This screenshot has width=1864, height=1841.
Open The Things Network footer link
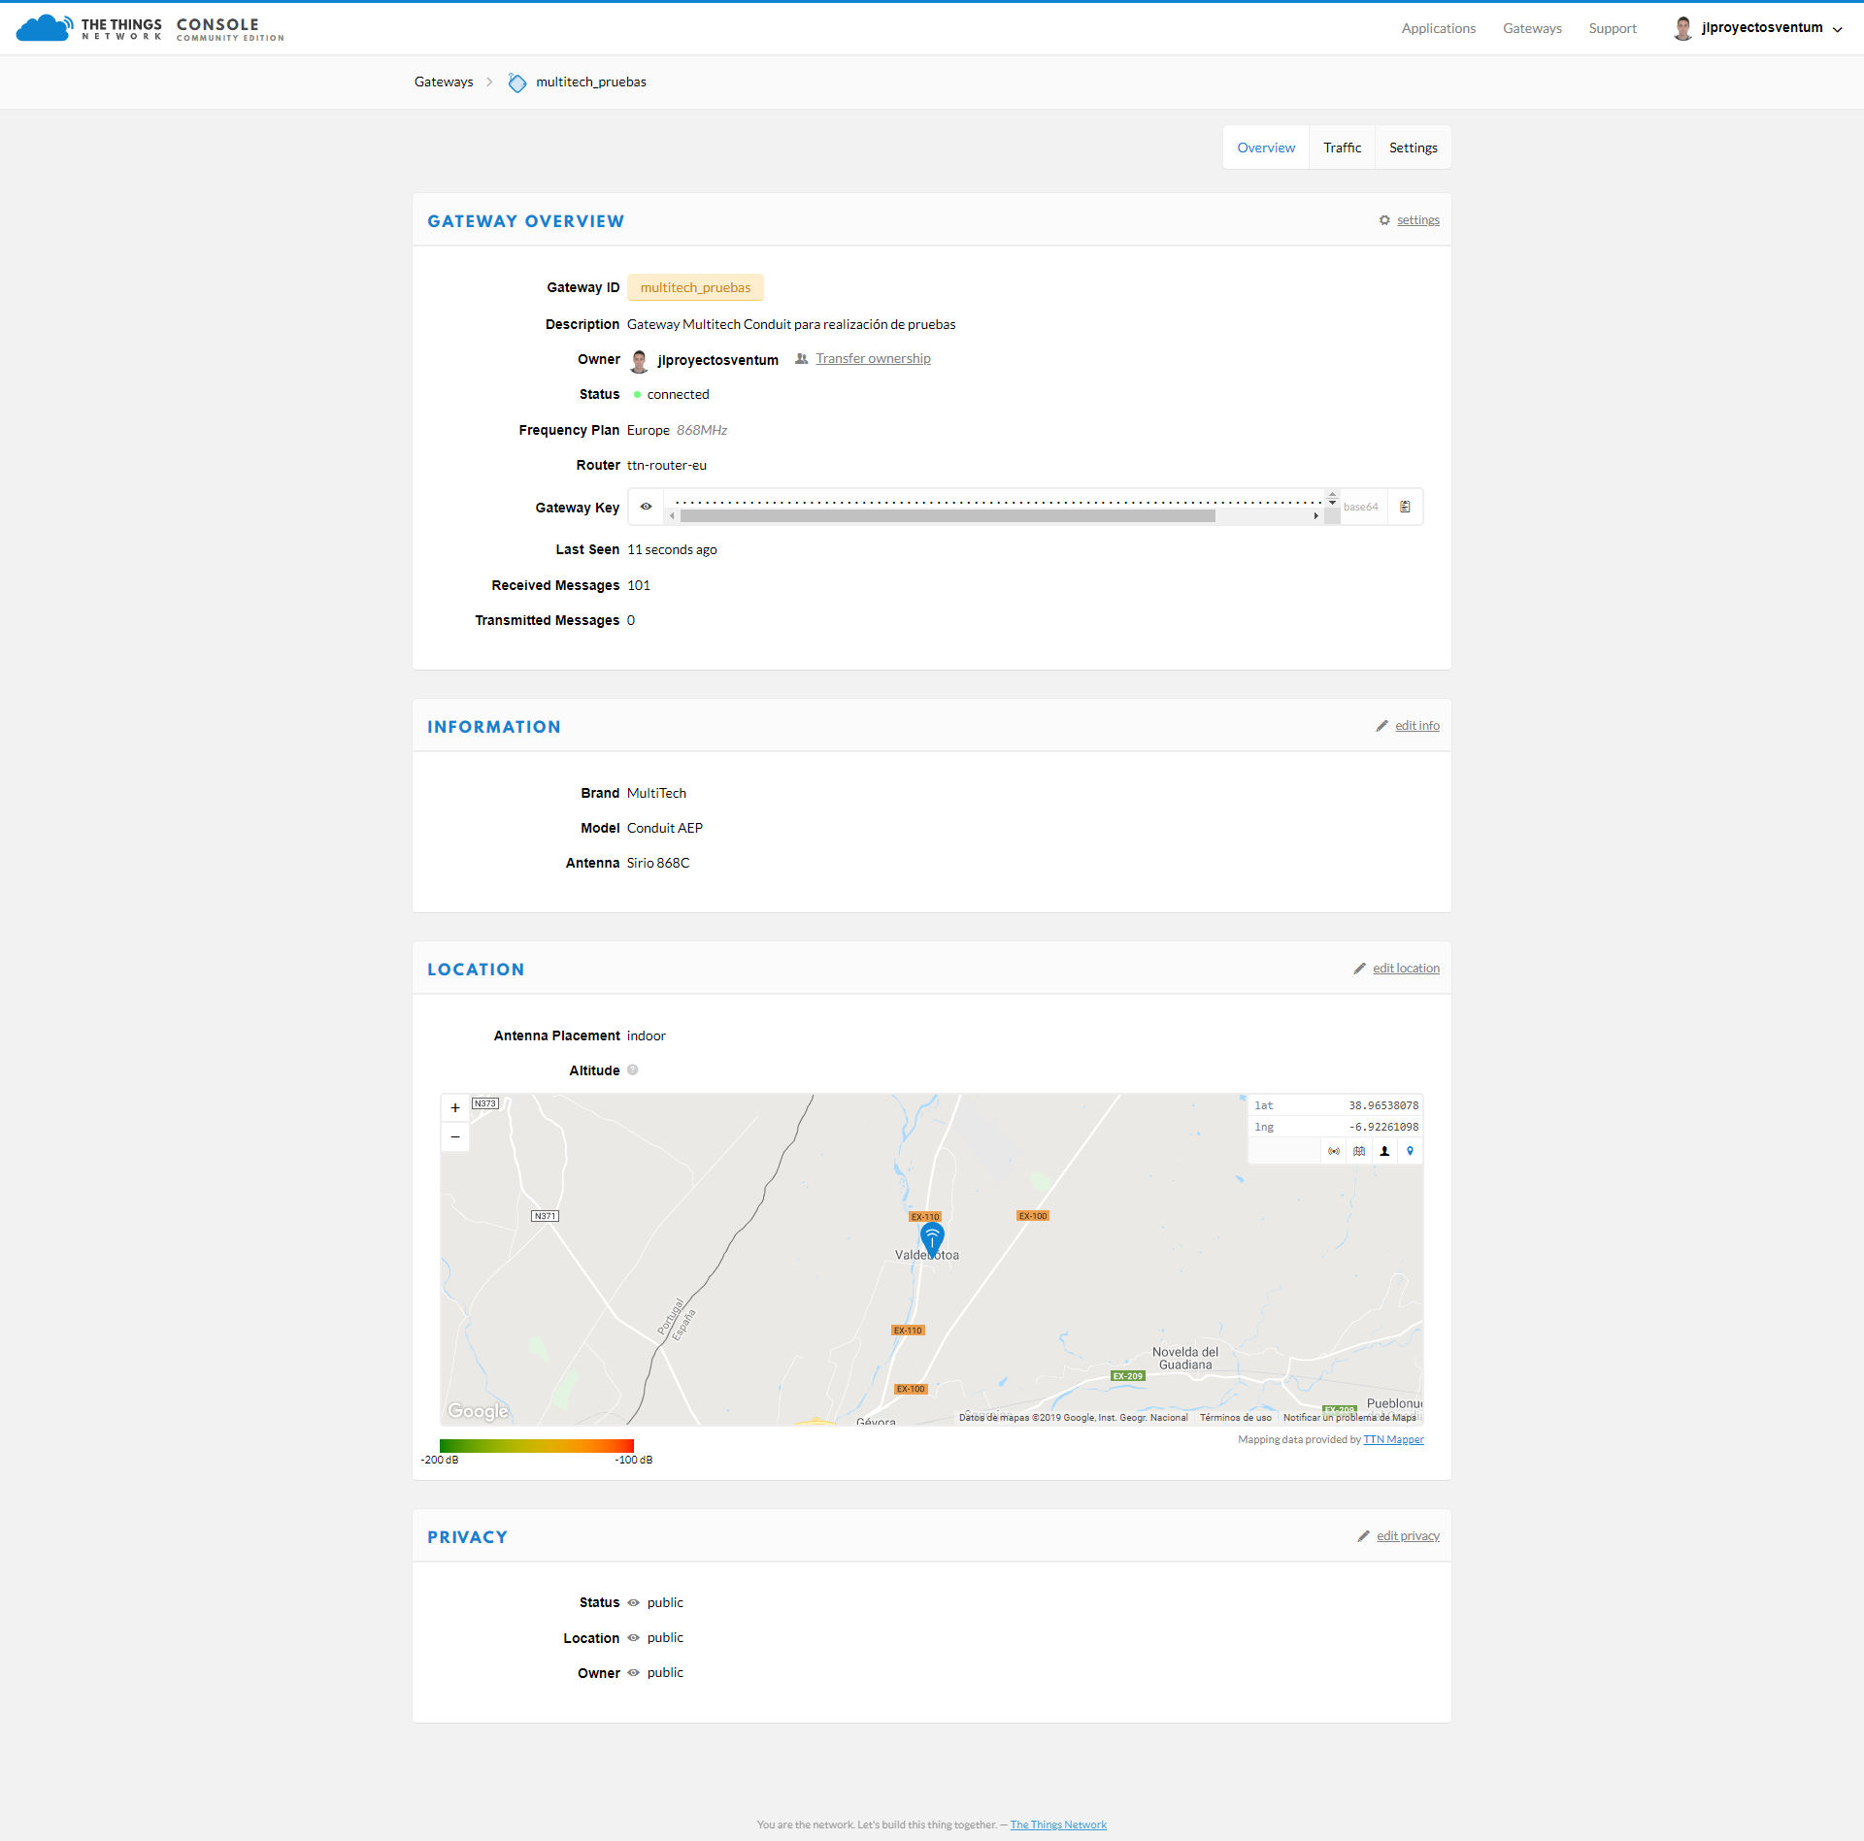pos(1058,1825)
